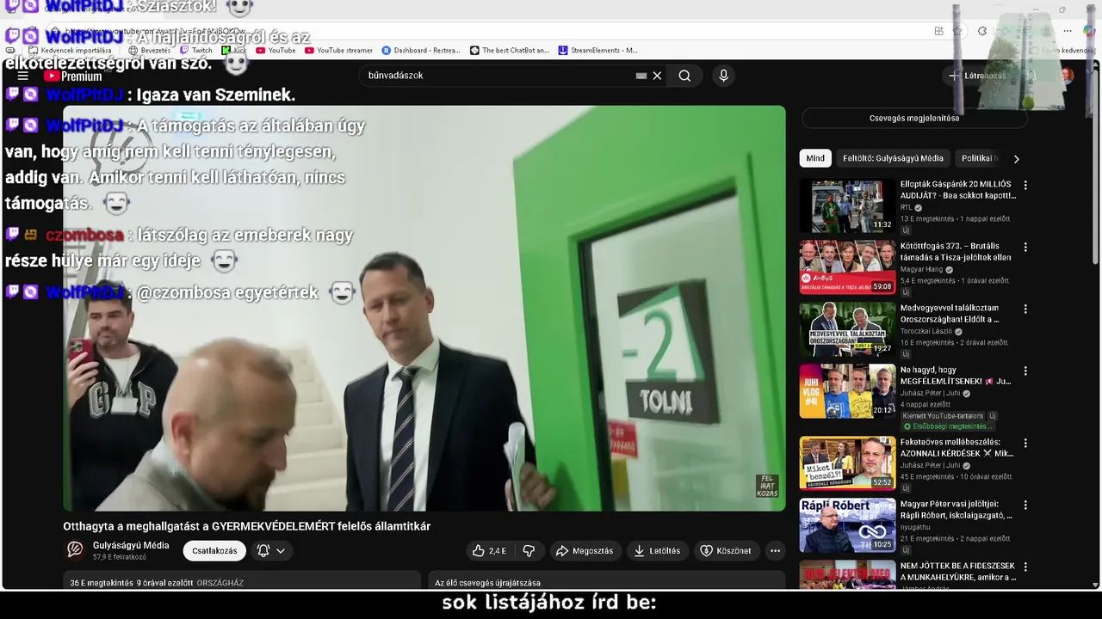The image size is (1102, 619).
Task: Open video title NEM JÖTTEK BE A FIDESZESEK
Action: tap(957, 572)
